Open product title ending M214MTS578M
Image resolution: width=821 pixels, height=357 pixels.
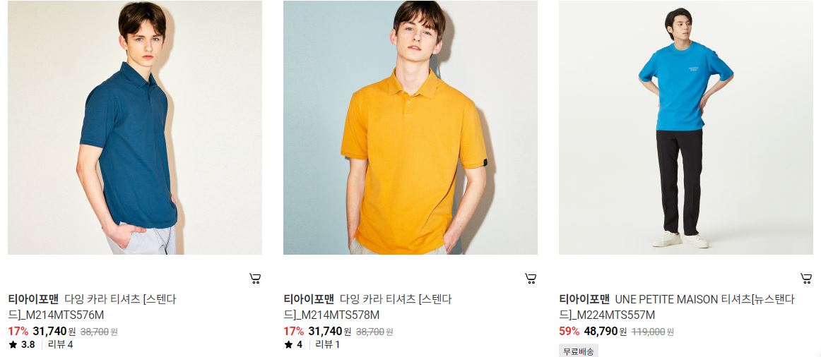[x=367, y=308]
